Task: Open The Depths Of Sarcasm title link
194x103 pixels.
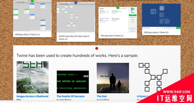Action: click(71, 96)
